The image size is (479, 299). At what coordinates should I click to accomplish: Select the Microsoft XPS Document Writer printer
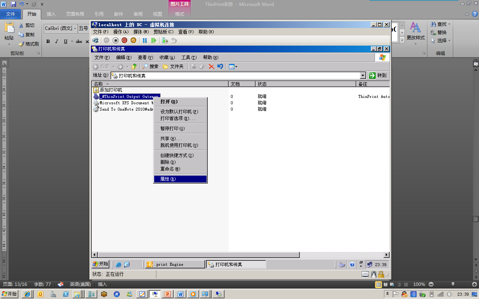(123, 103)
